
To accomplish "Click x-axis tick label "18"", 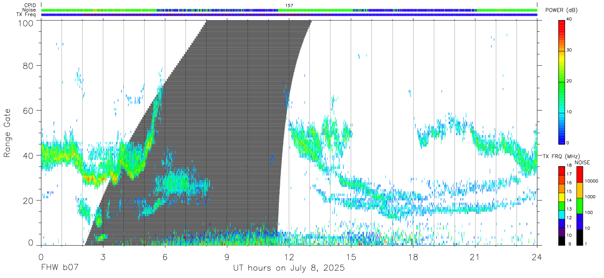I will [x=413, y=257].
